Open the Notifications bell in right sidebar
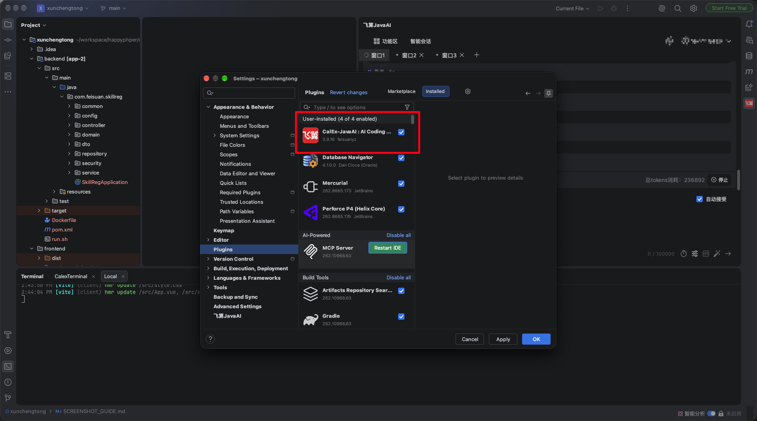 point(749,24)
